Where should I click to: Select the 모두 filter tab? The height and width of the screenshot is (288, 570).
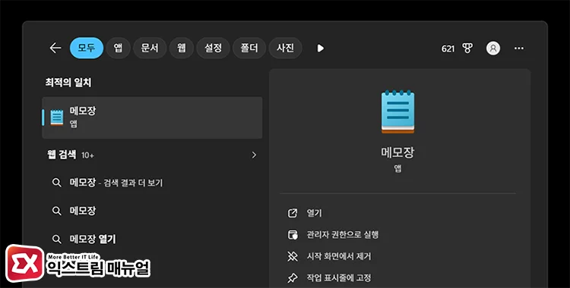(x=87, y=48)
